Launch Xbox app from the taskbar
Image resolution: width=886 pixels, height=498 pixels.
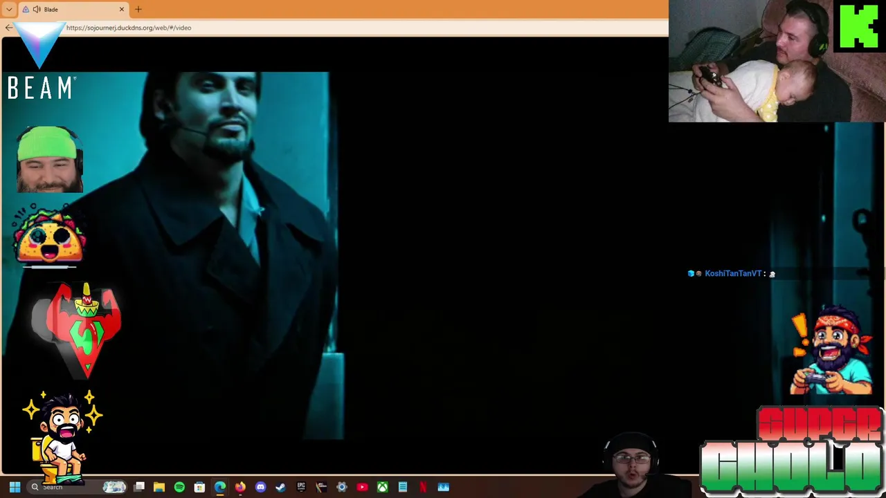point(382,487)
